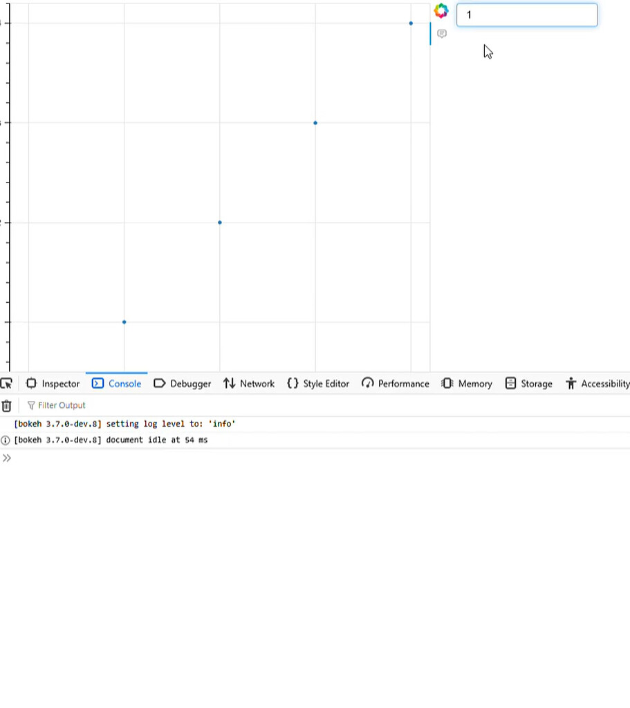Click the console command prompt chevrons

[7, 458]
